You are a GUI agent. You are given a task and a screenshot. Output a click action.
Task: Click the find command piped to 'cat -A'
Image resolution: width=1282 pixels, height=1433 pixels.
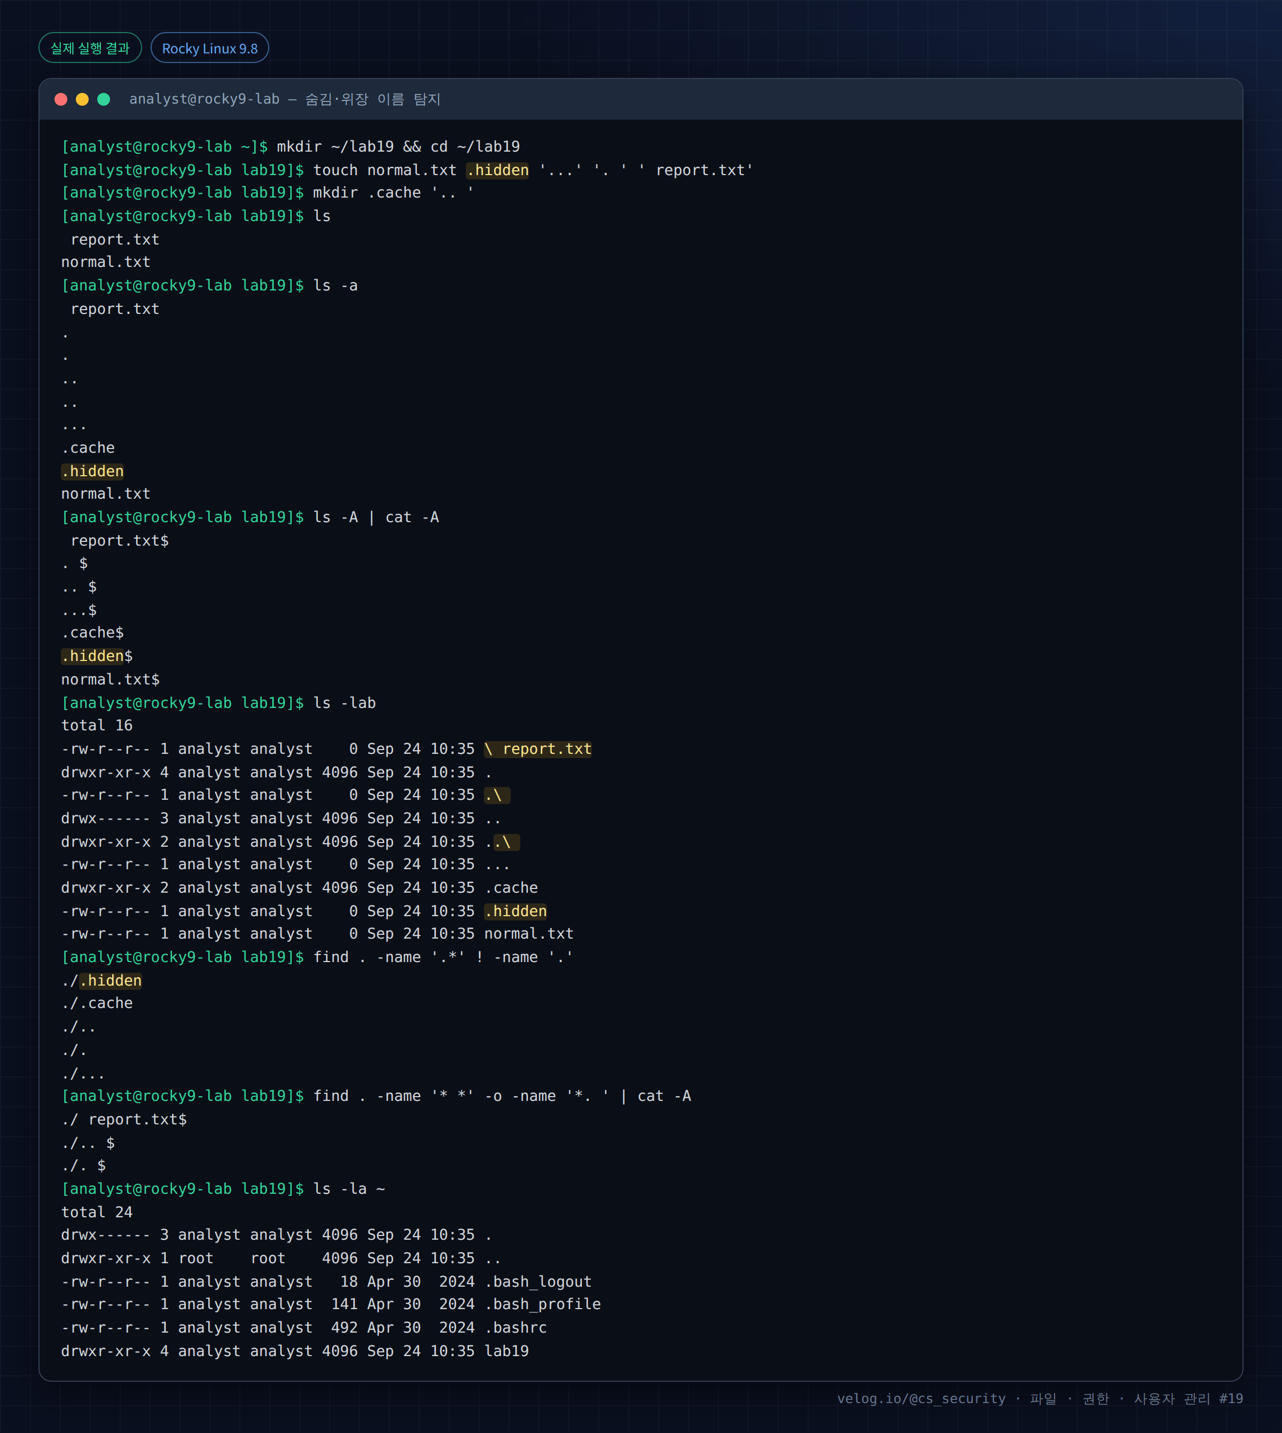(x=502, y=1096)
